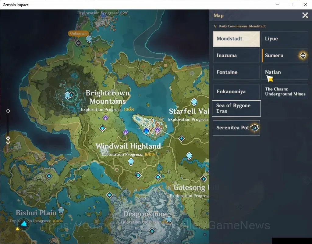
Task: Click the purple custom pin below Brightcrown Mountains' progress
Action: (105, 118)
